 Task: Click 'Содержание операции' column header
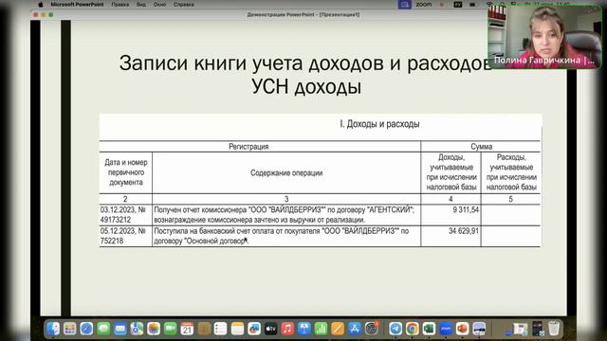(286, 172)
